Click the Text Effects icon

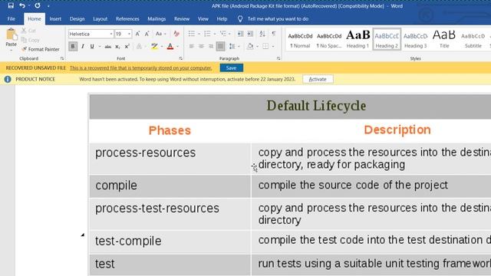tap(139, 47)
